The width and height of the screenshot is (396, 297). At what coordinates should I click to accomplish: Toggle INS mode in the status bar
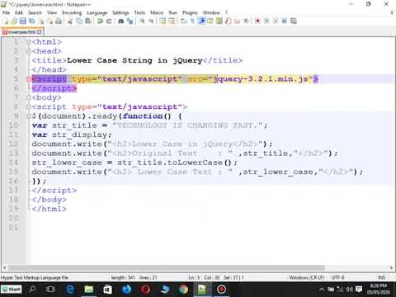click(x=381, y=277)
